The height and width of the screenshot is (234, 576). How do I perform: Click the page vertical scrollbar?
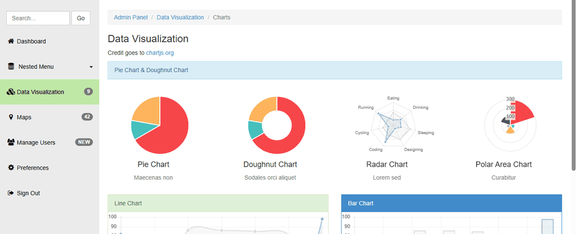pos(573,84)
